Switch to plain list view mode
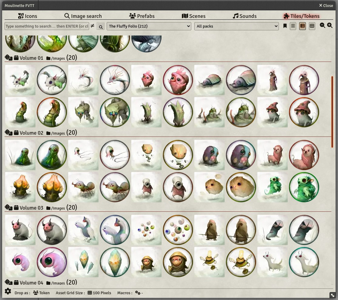 [293, 26]
